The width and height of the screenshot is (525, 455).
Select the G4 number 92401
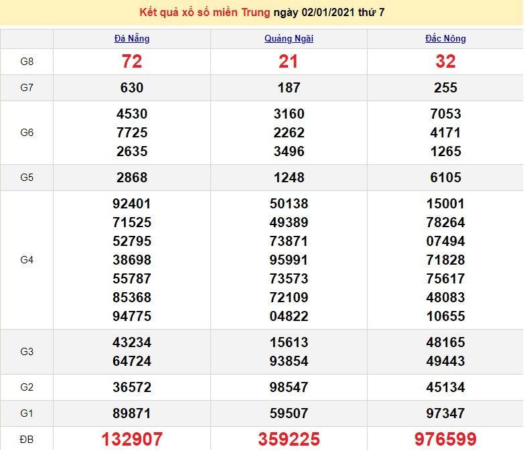(132, 204)
